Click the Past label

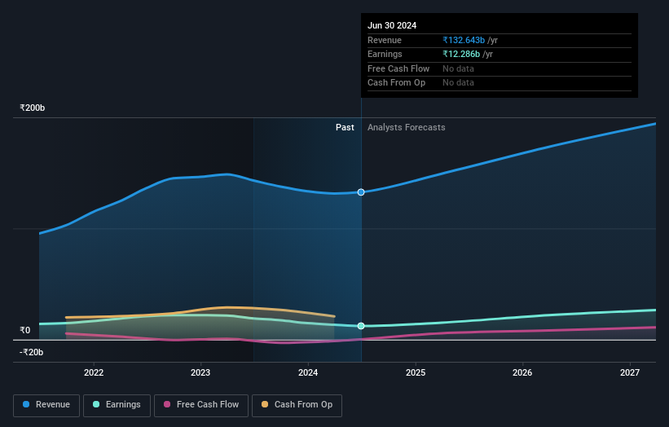(345, 128)
